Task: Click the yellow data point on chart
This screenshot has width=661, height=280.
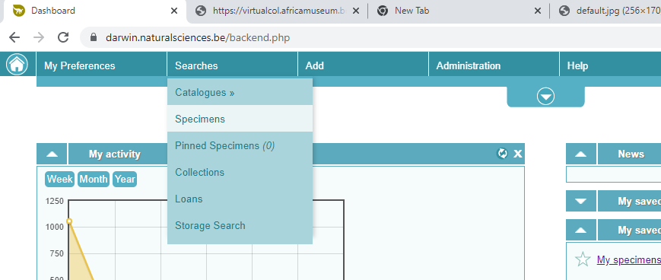Action: point(69,221)
